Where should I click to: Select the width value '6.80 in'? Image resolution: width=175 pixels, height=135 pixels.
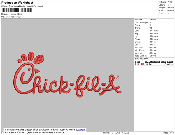[170, 10]
